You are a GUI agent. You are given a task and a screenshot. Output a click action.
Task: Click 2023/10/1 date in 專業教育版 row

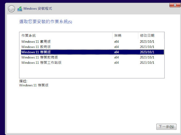tap(147, 57)
